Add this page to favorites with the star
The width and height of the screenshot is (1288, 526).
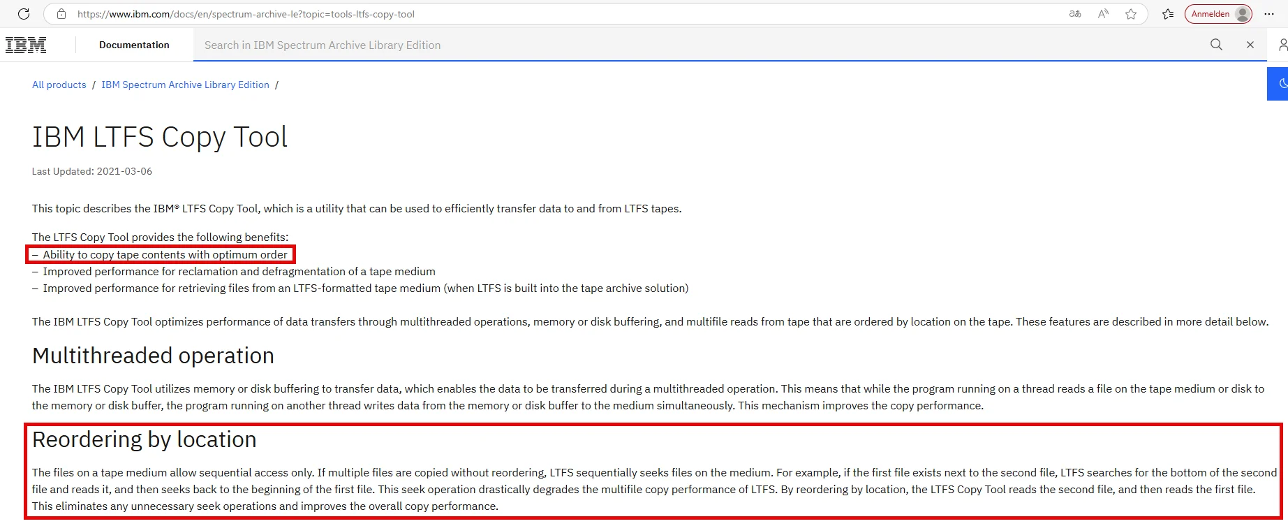(1131, 14)
